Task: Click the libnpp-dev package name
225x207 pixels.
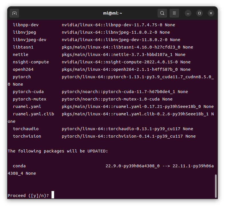Action: tap(26, 25)
